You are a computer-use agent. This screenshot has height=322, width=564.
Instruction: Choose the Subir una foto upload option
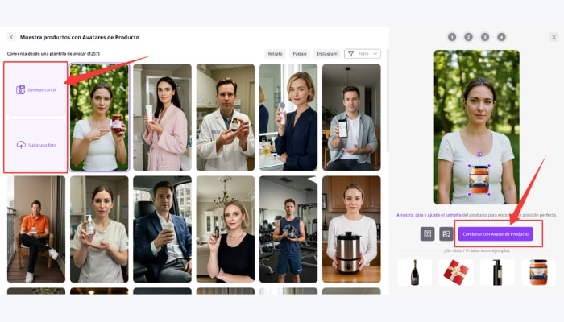pyautogui.click(x=36, y=144)
